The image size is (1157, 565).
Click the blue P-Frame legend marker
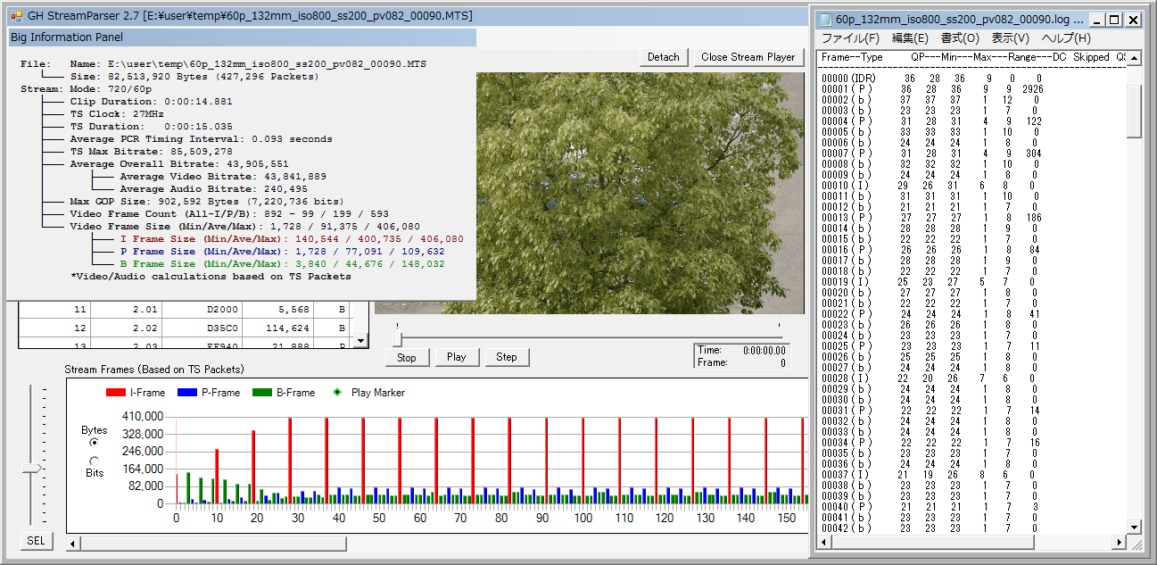tap(186, 393)
